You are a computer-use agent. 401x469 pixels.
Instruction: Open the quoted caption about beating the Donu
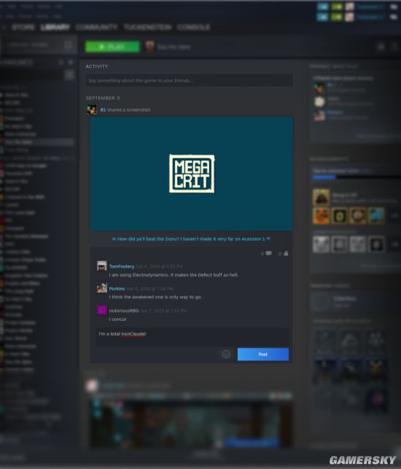pyautogui.click(x=191, y=239)
